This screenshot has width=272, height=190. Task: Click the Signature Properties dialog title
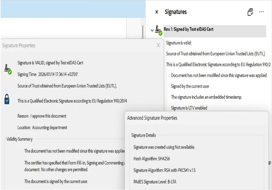click(19, 46)
